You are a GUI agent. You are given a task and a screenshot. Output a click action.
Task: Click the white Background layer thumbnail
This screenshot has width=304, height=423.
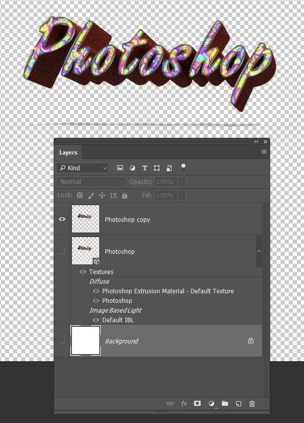tap(86, 340)
